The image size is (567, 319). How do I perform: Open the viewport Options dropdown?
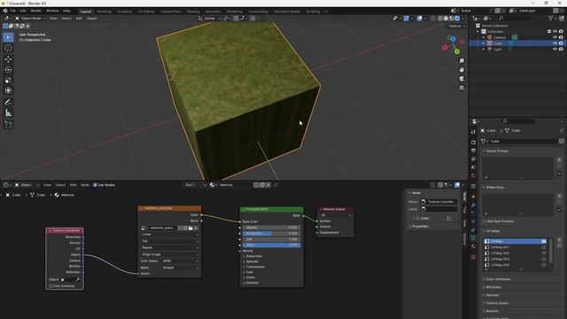457,26
